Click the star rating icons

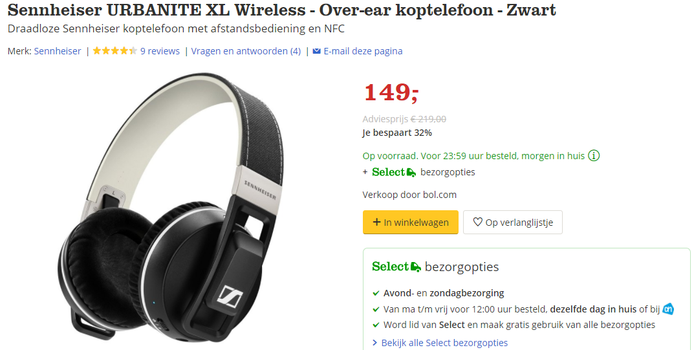[x=114, y=51]
